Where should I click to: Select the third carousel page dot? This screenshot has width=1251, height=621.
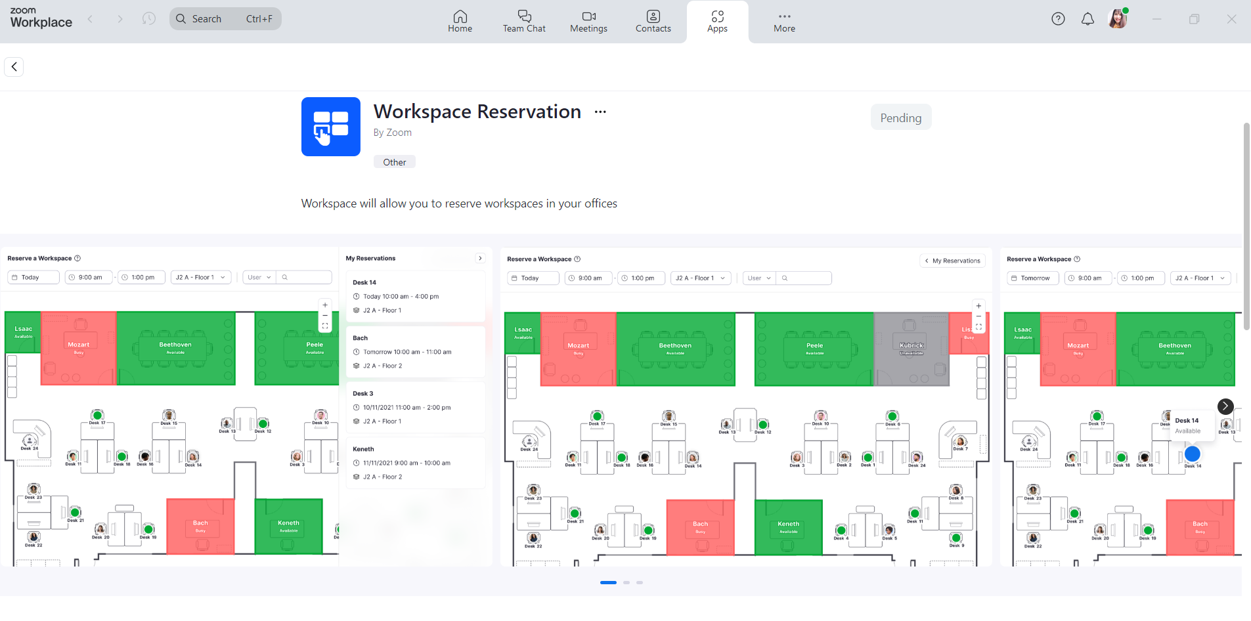pyautogui.click(x=640, y=582)
